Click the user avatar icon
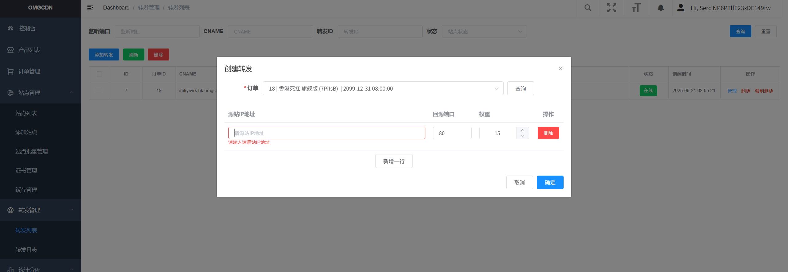This screenshot has width=788, height=272. click(x=681, y=8)
